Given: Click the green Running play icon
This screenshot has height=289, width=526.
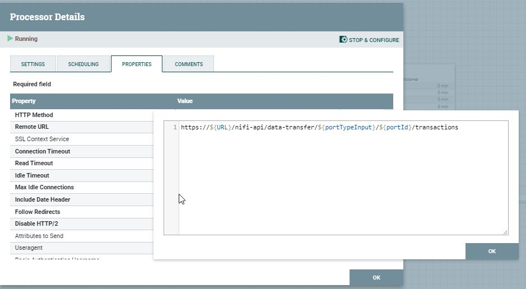Looking at the screenshot, I should (10, 39).
